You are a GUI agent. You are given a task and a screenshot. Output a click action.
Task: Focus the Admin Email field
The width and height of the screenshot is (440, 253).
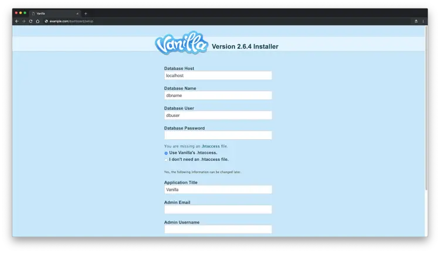[x=218, y=210]
